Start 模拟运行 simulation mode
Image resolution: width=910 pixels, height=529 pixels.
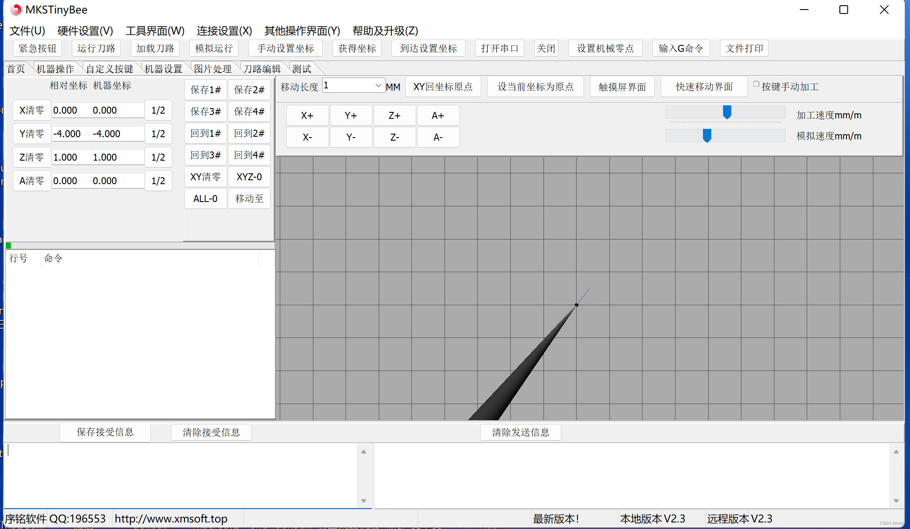tap(213, 48)
